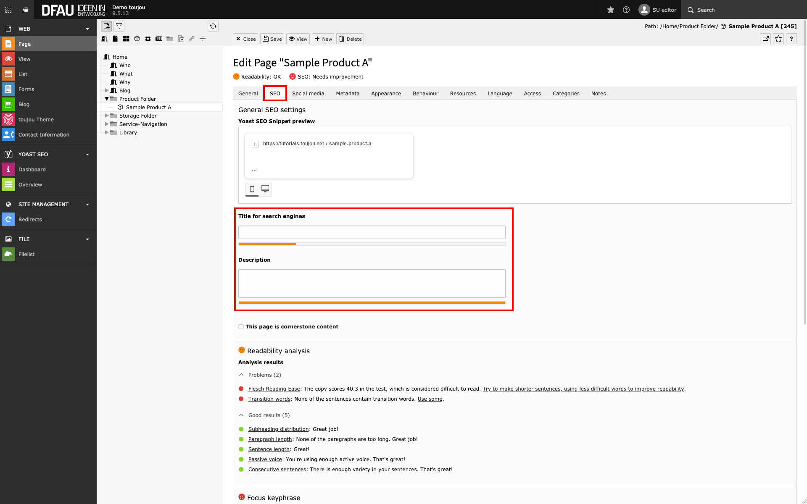Enable cornerstone content checkbox
The width and height of the screenshot is (807, 504).
pos(241,327)
